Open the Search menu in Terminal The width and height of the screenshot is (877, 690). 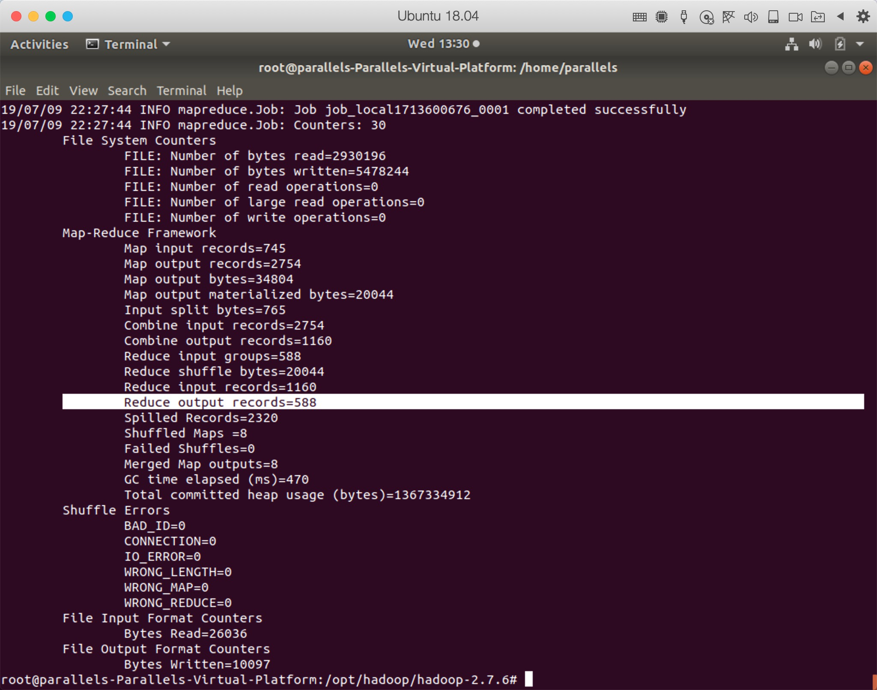point(127,90)
